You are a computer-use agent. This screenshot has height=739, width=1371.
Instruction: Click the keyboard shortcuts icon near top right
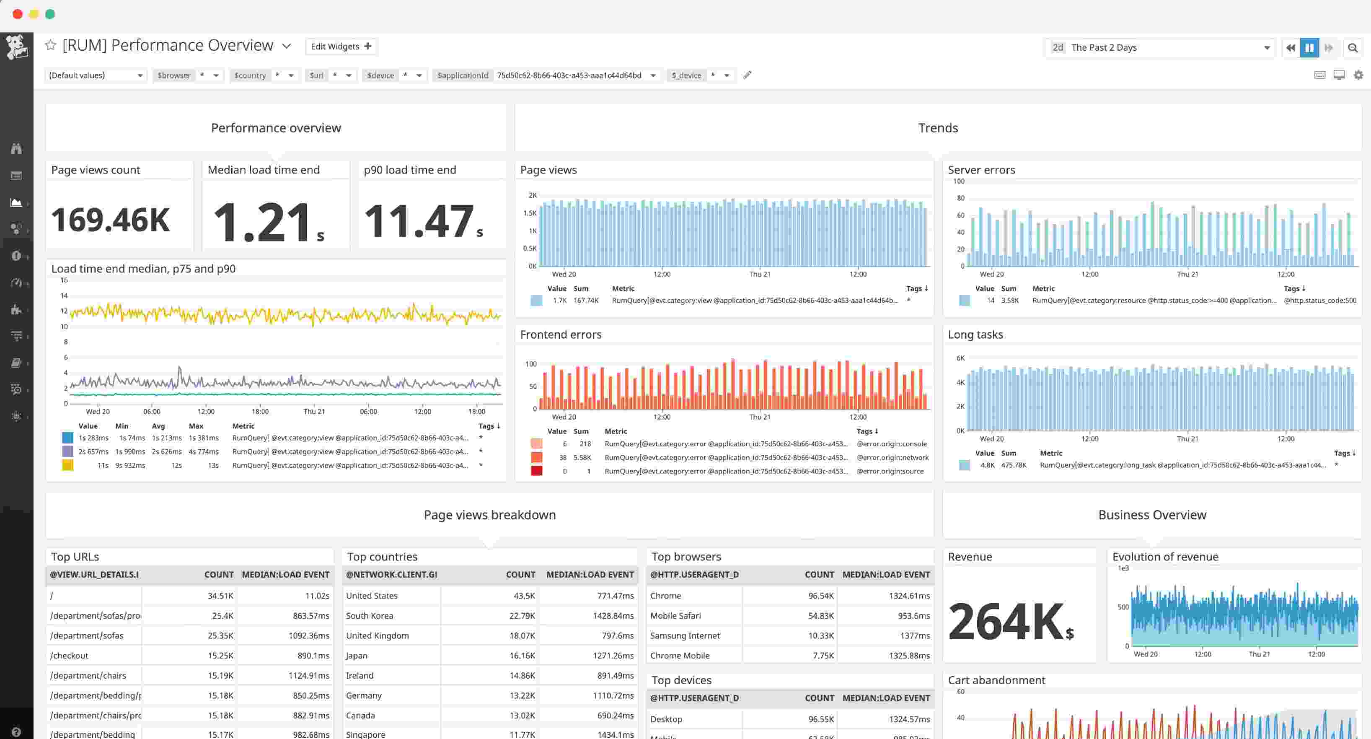pyautogui.click(x=1320, y=75)
